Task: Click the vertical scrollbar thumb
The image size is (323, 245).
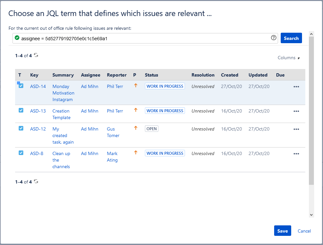Action: point(311,111)
